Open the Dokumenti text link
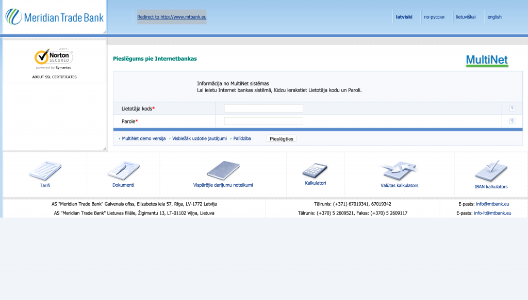528x300 pixels. [x=123, y=185]
